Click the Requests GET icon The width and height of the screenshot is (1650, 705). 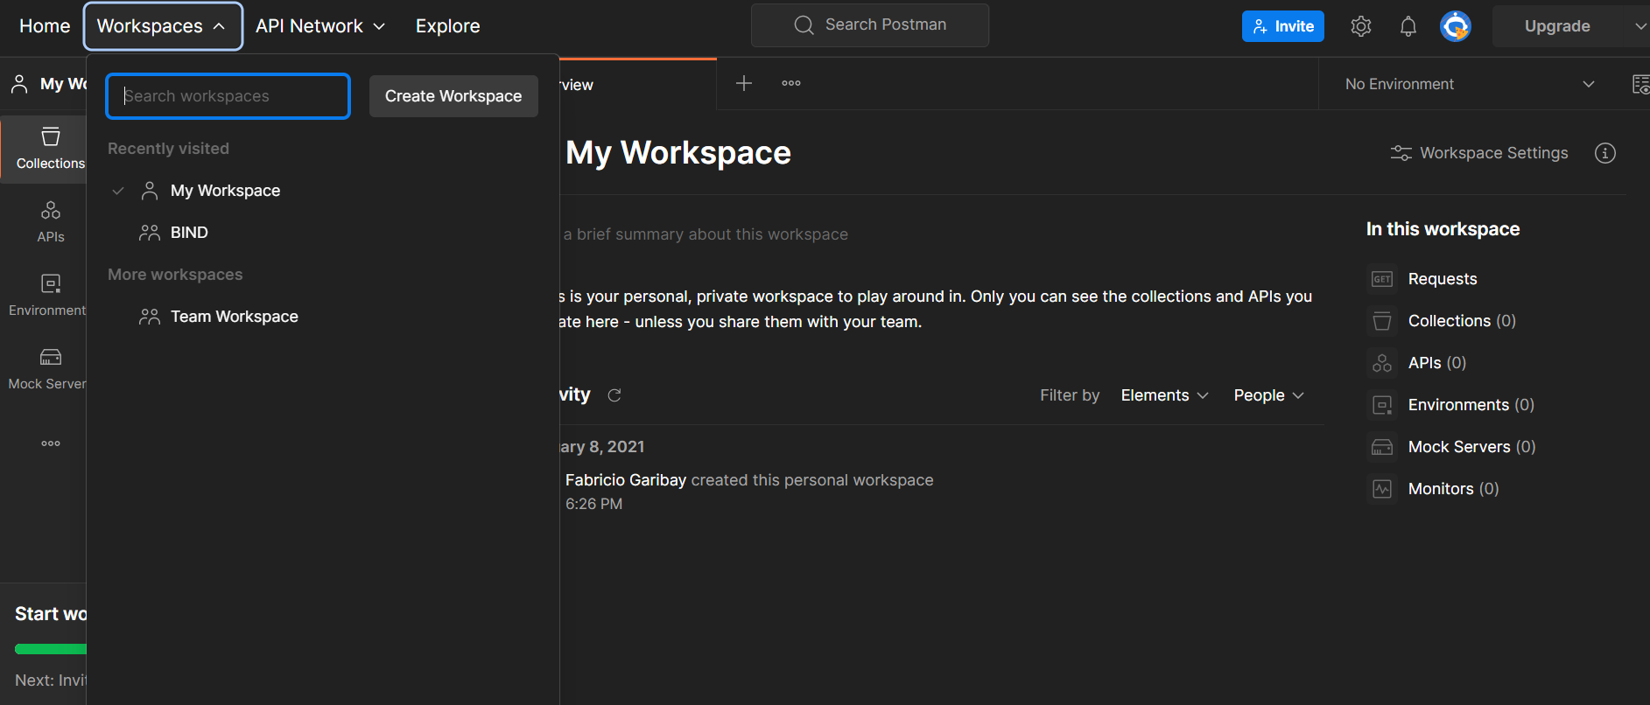pos(1382,279)
